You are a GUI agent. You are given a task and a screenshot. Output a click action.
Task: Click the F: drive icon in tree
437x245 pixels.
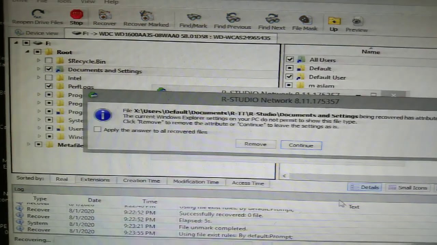click(x=38, y=43)
